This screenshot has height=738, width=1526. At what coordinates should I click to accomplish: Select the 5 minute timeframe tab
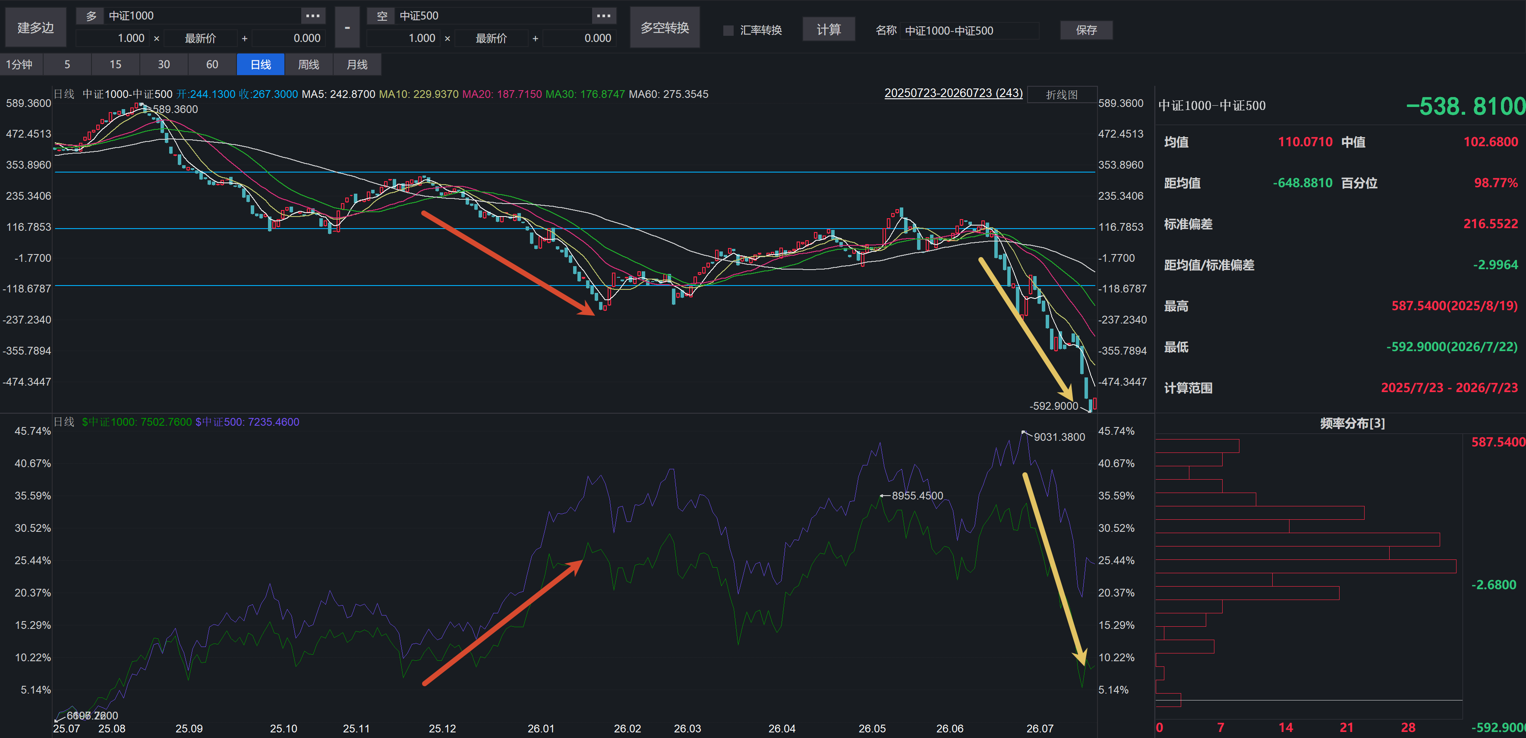[67, 65]
